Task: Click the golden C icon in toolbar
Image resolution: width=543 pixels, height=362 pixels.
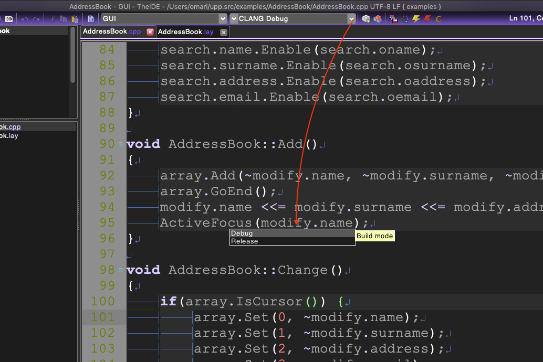Action: (438, 19)
